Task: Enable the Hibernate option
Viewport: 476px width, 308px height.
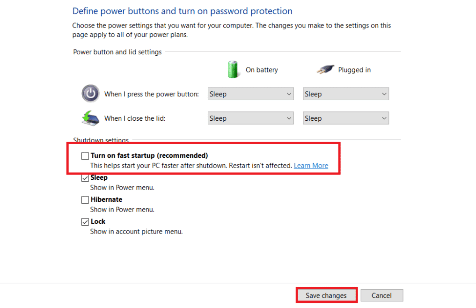Action: point(85,199)
